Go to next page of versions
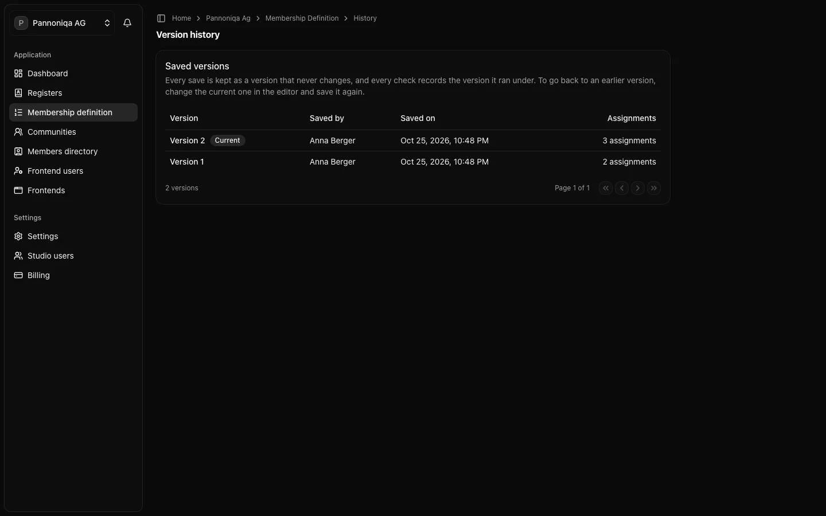826x516 pixels. pos(638,188)
